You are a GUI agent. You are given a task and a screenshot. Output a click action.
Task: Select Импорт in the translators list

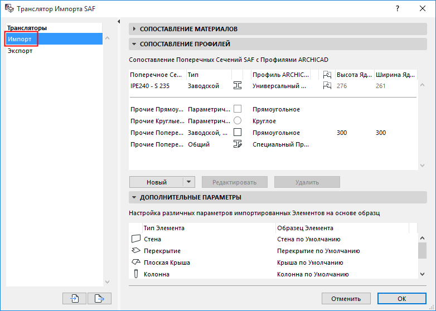(20, 39)
